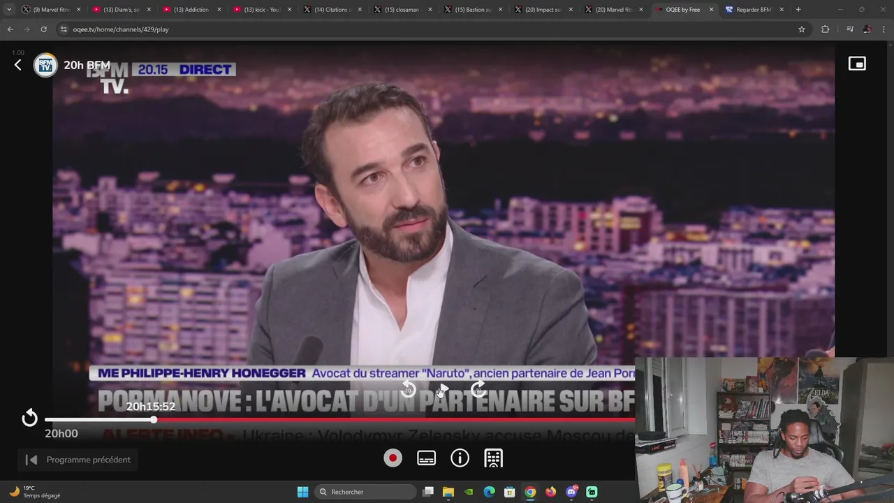The width and height of the screenshot is (894, 503).
Task: Restart the programme from the beginning
Action: pos(29,418)
